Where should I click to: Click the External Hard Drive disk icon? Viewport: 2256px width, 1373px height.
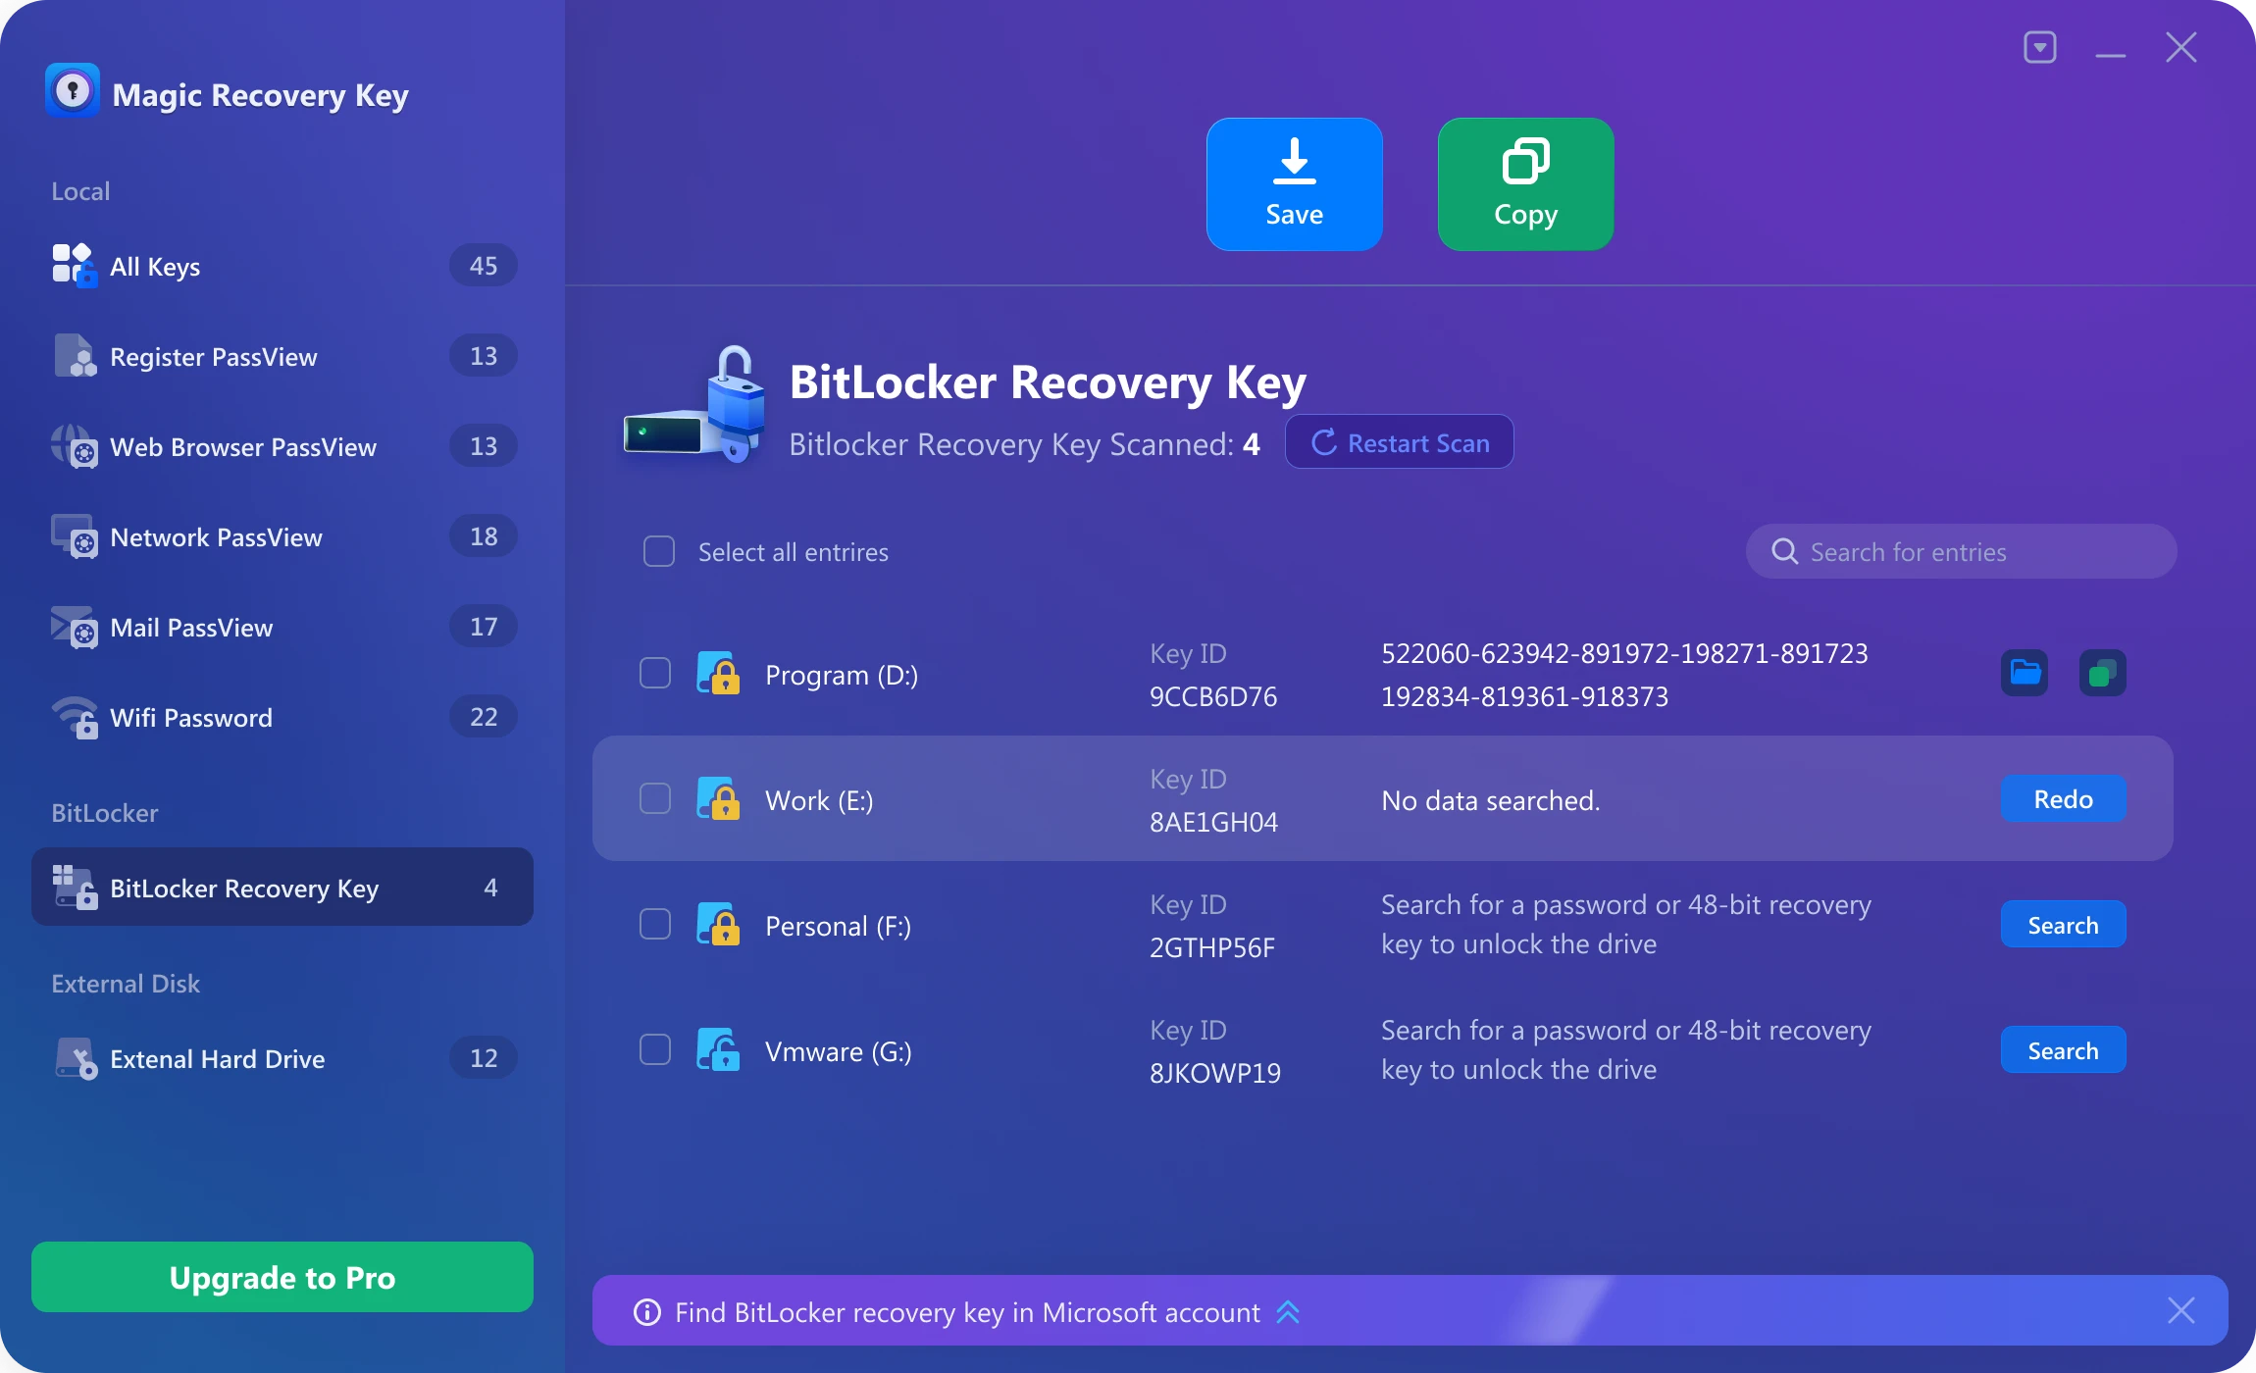point(75,1058)
